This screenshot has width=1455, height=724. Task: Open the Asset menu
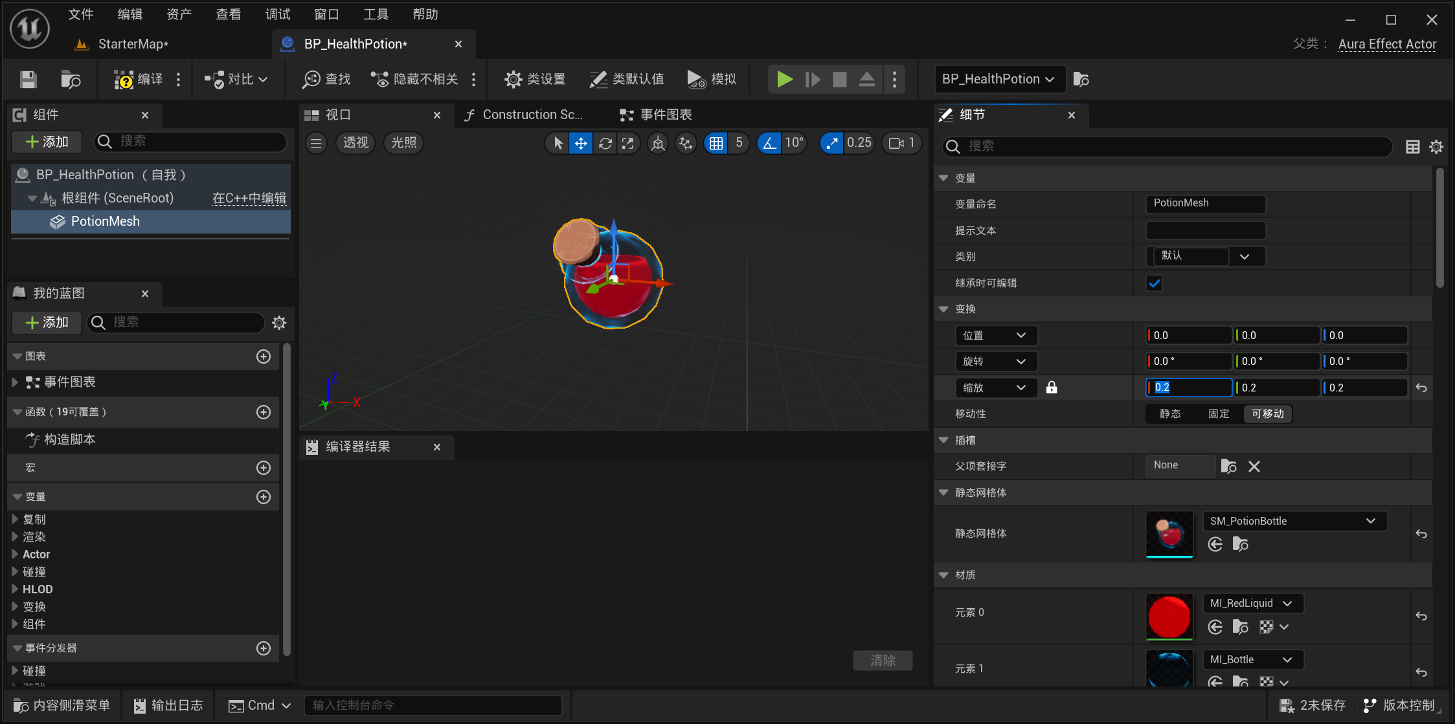click(x=179, y=14)
